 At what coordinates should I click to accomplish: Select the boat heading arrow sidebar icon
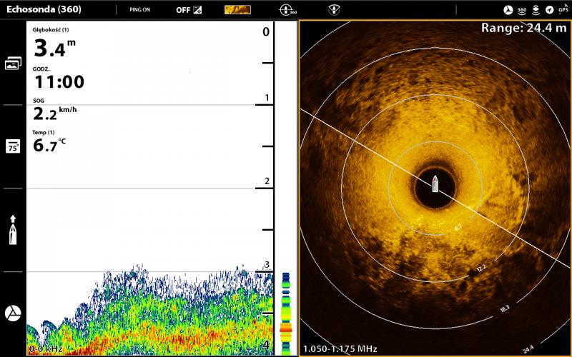click(13, 230)
